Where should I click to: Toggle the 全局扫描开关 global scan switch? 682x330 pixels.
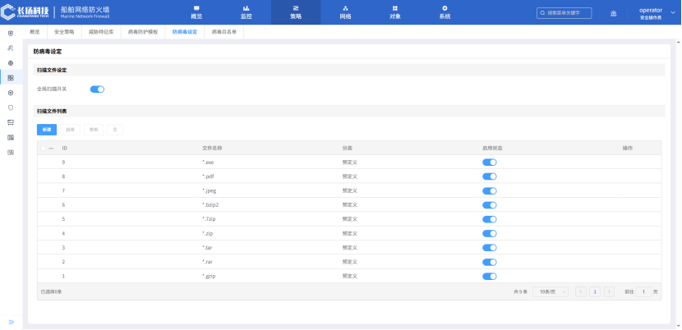[97, 89]
